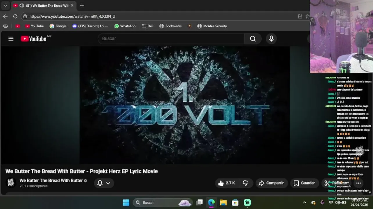Open the McAfee Security bookmark
Viewport: 373px width, 209px height.
pos(212,26)
